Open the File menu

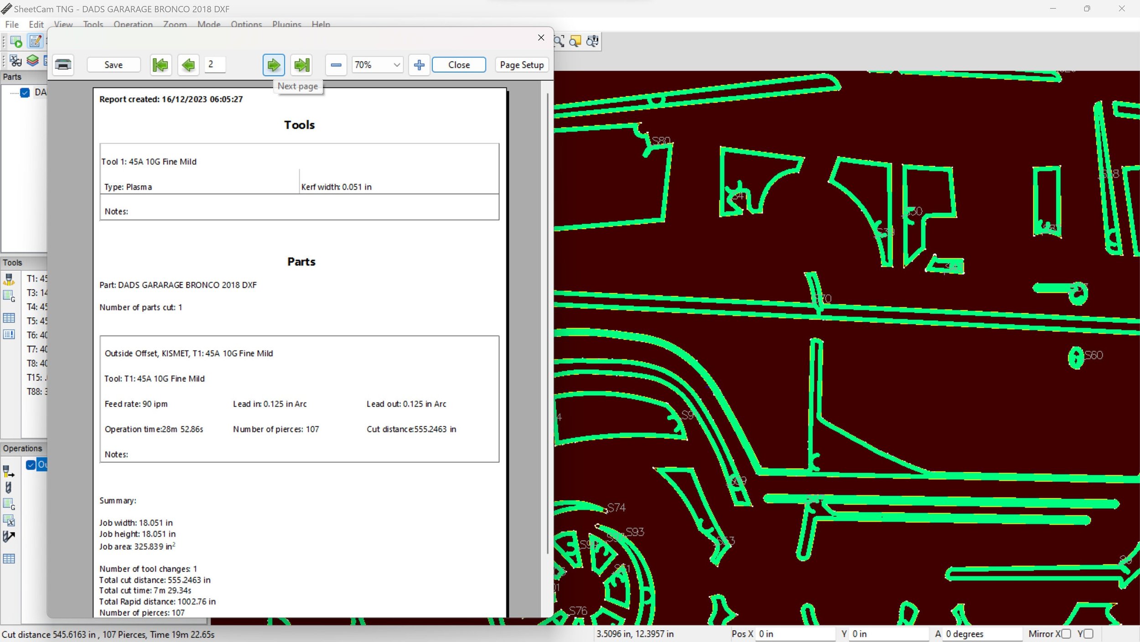point(12,24)
